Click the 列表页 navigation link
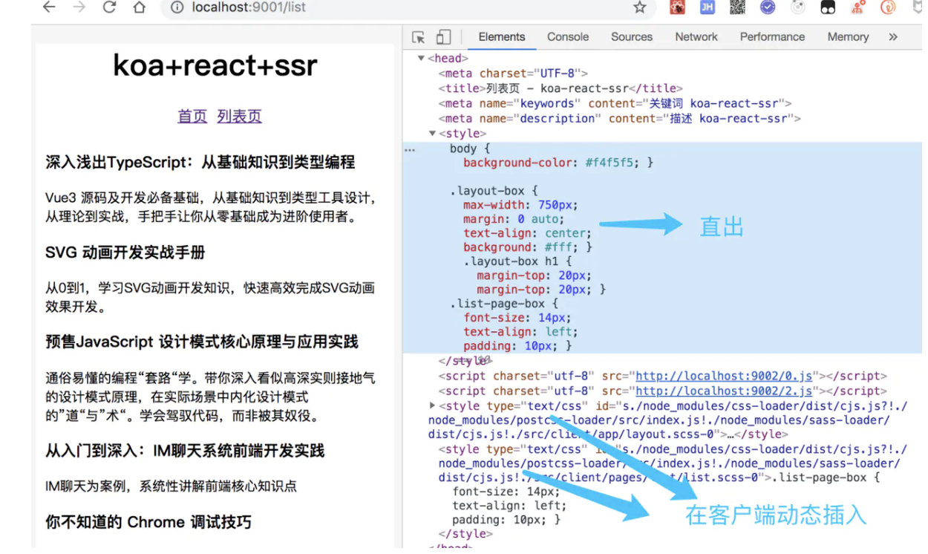This screenshot has width=928, height=554. pos(239,117)
